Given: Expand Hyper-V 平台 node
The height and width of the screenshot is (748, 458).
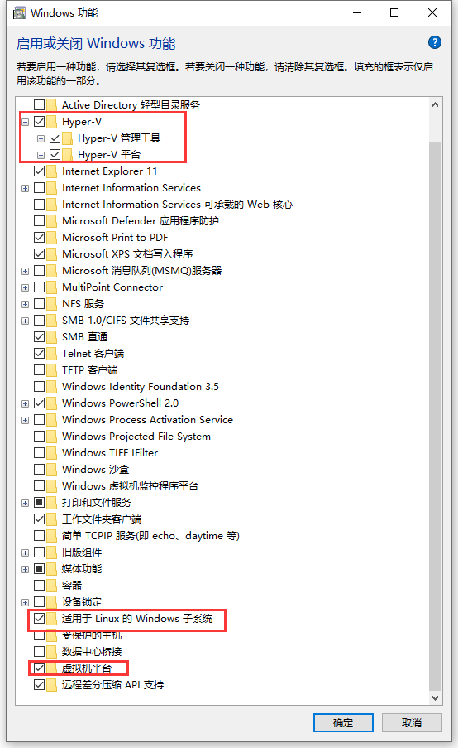Looking at the screenshot, I should click(41, 155).
